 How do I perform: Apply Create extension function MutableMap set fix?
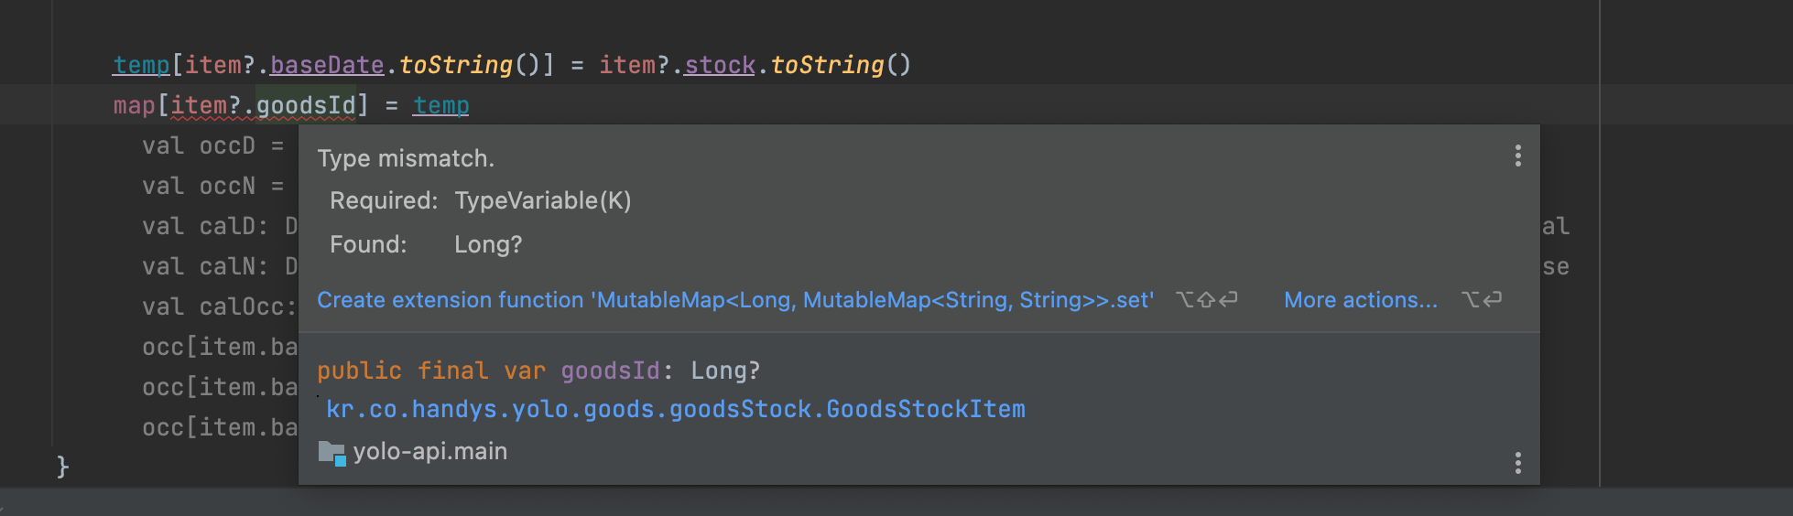(x=735, y=300)
